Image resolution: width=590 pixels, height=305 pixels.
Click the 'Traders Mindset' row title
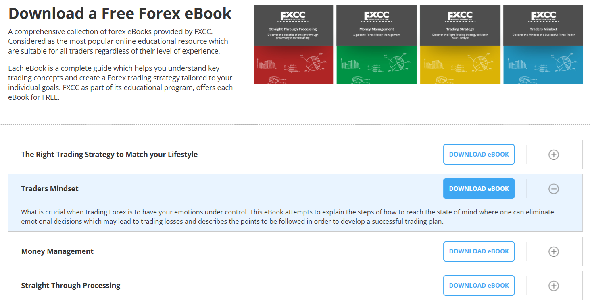[50, 188]
